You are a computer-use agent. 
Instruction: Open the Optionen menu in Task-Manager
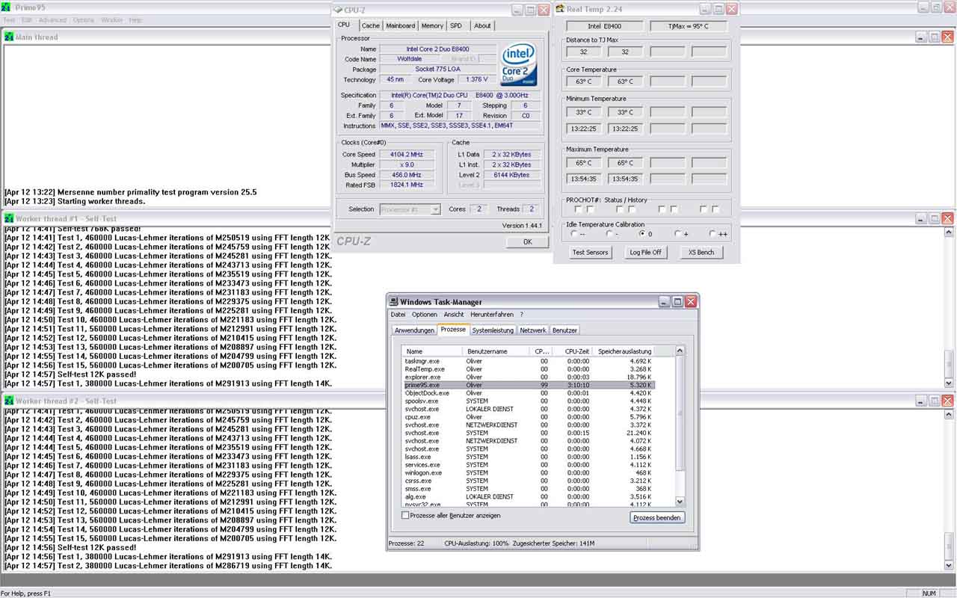(424, 315)
